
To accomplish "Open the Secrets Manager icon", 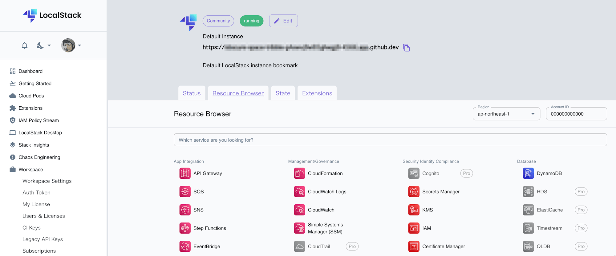I will pos(414,191).
